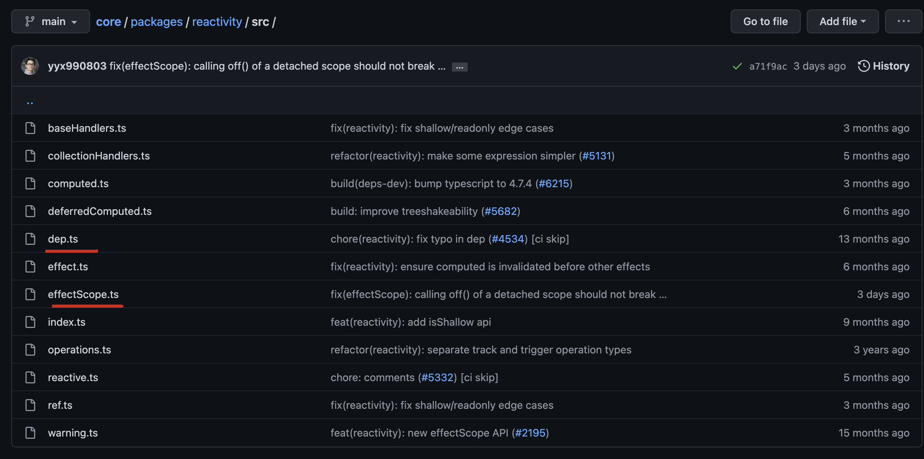Click the green commit status checkmark
This screenshot has height=459, width=924.
click(x=737, y=66)
